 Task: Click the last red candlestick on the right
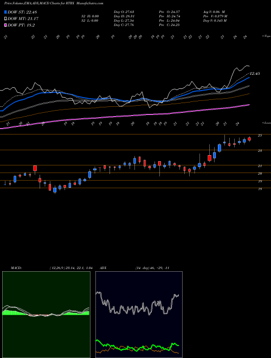[249, 139]
